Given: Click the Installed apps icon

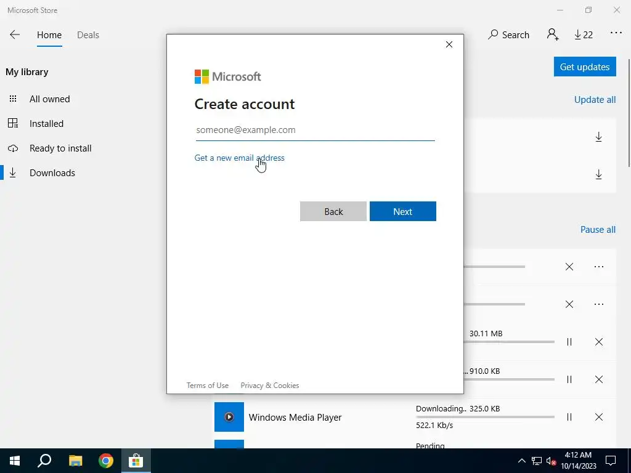Looking at the screenshot, I should pyautogui.click(x=13, y=123).
